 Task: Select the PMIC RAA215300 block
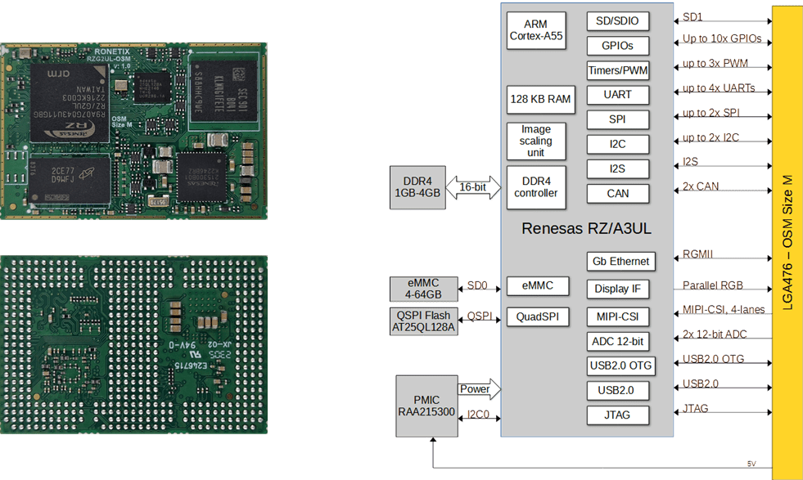click(426, 406)
